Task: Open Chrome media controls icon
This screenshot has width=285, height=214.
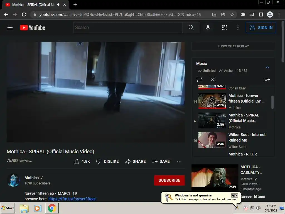Action: coord(252,14)
